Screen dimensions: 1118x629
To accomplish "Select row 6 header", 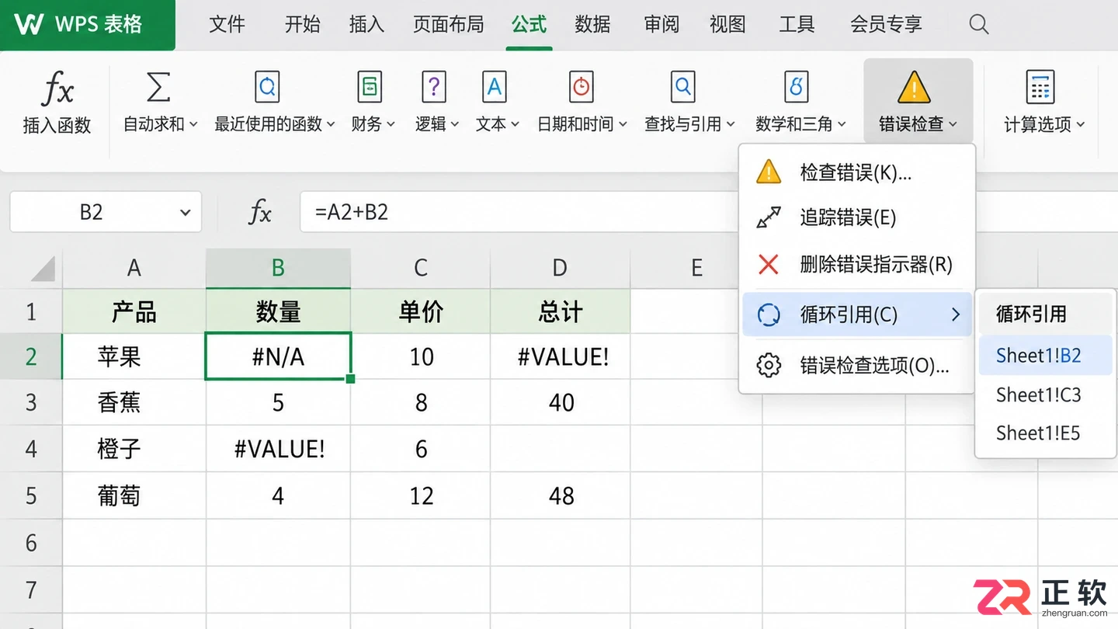I will pos(31,542).
